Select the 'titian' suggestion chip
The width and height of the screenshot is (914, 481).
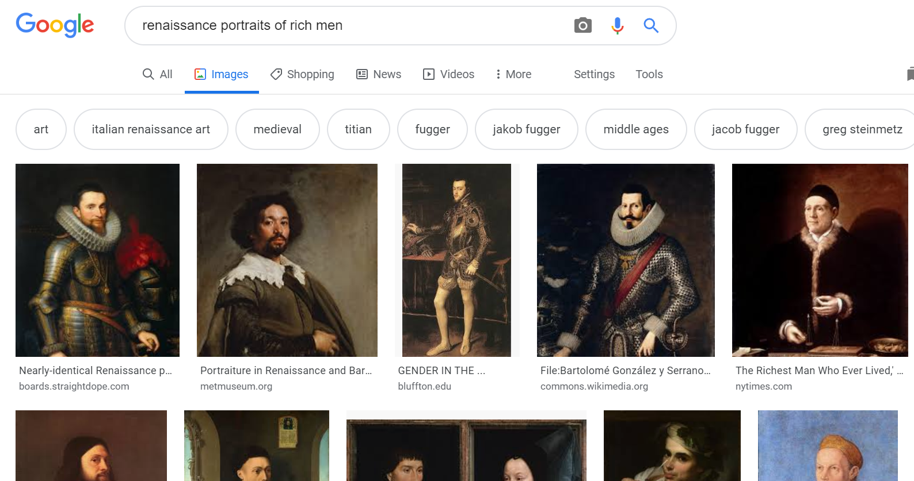(358, 129)
